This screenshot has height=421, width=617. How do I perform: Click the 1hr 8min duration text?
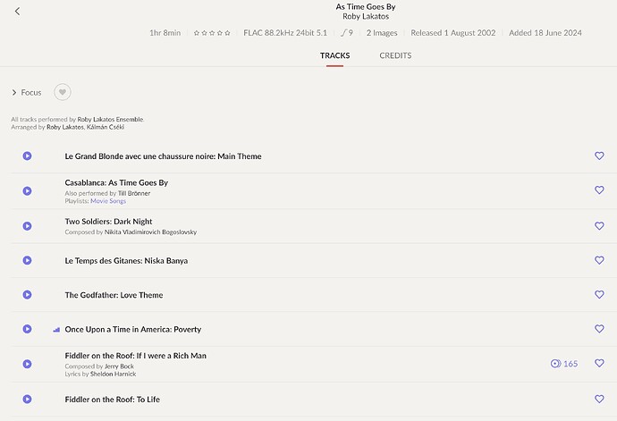point(165,33)
